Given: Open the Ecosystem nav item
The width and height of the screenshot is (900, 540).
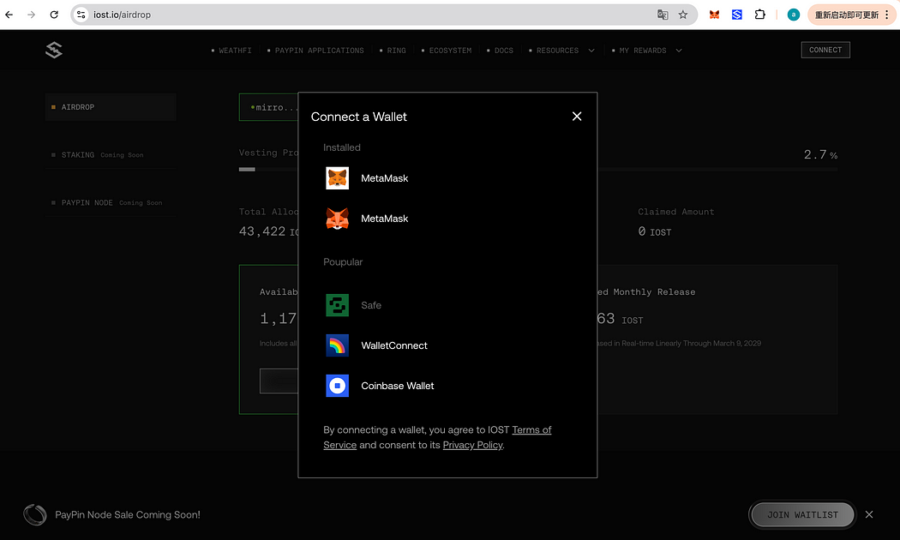Looking at the screenshot, I should (447, 51).
